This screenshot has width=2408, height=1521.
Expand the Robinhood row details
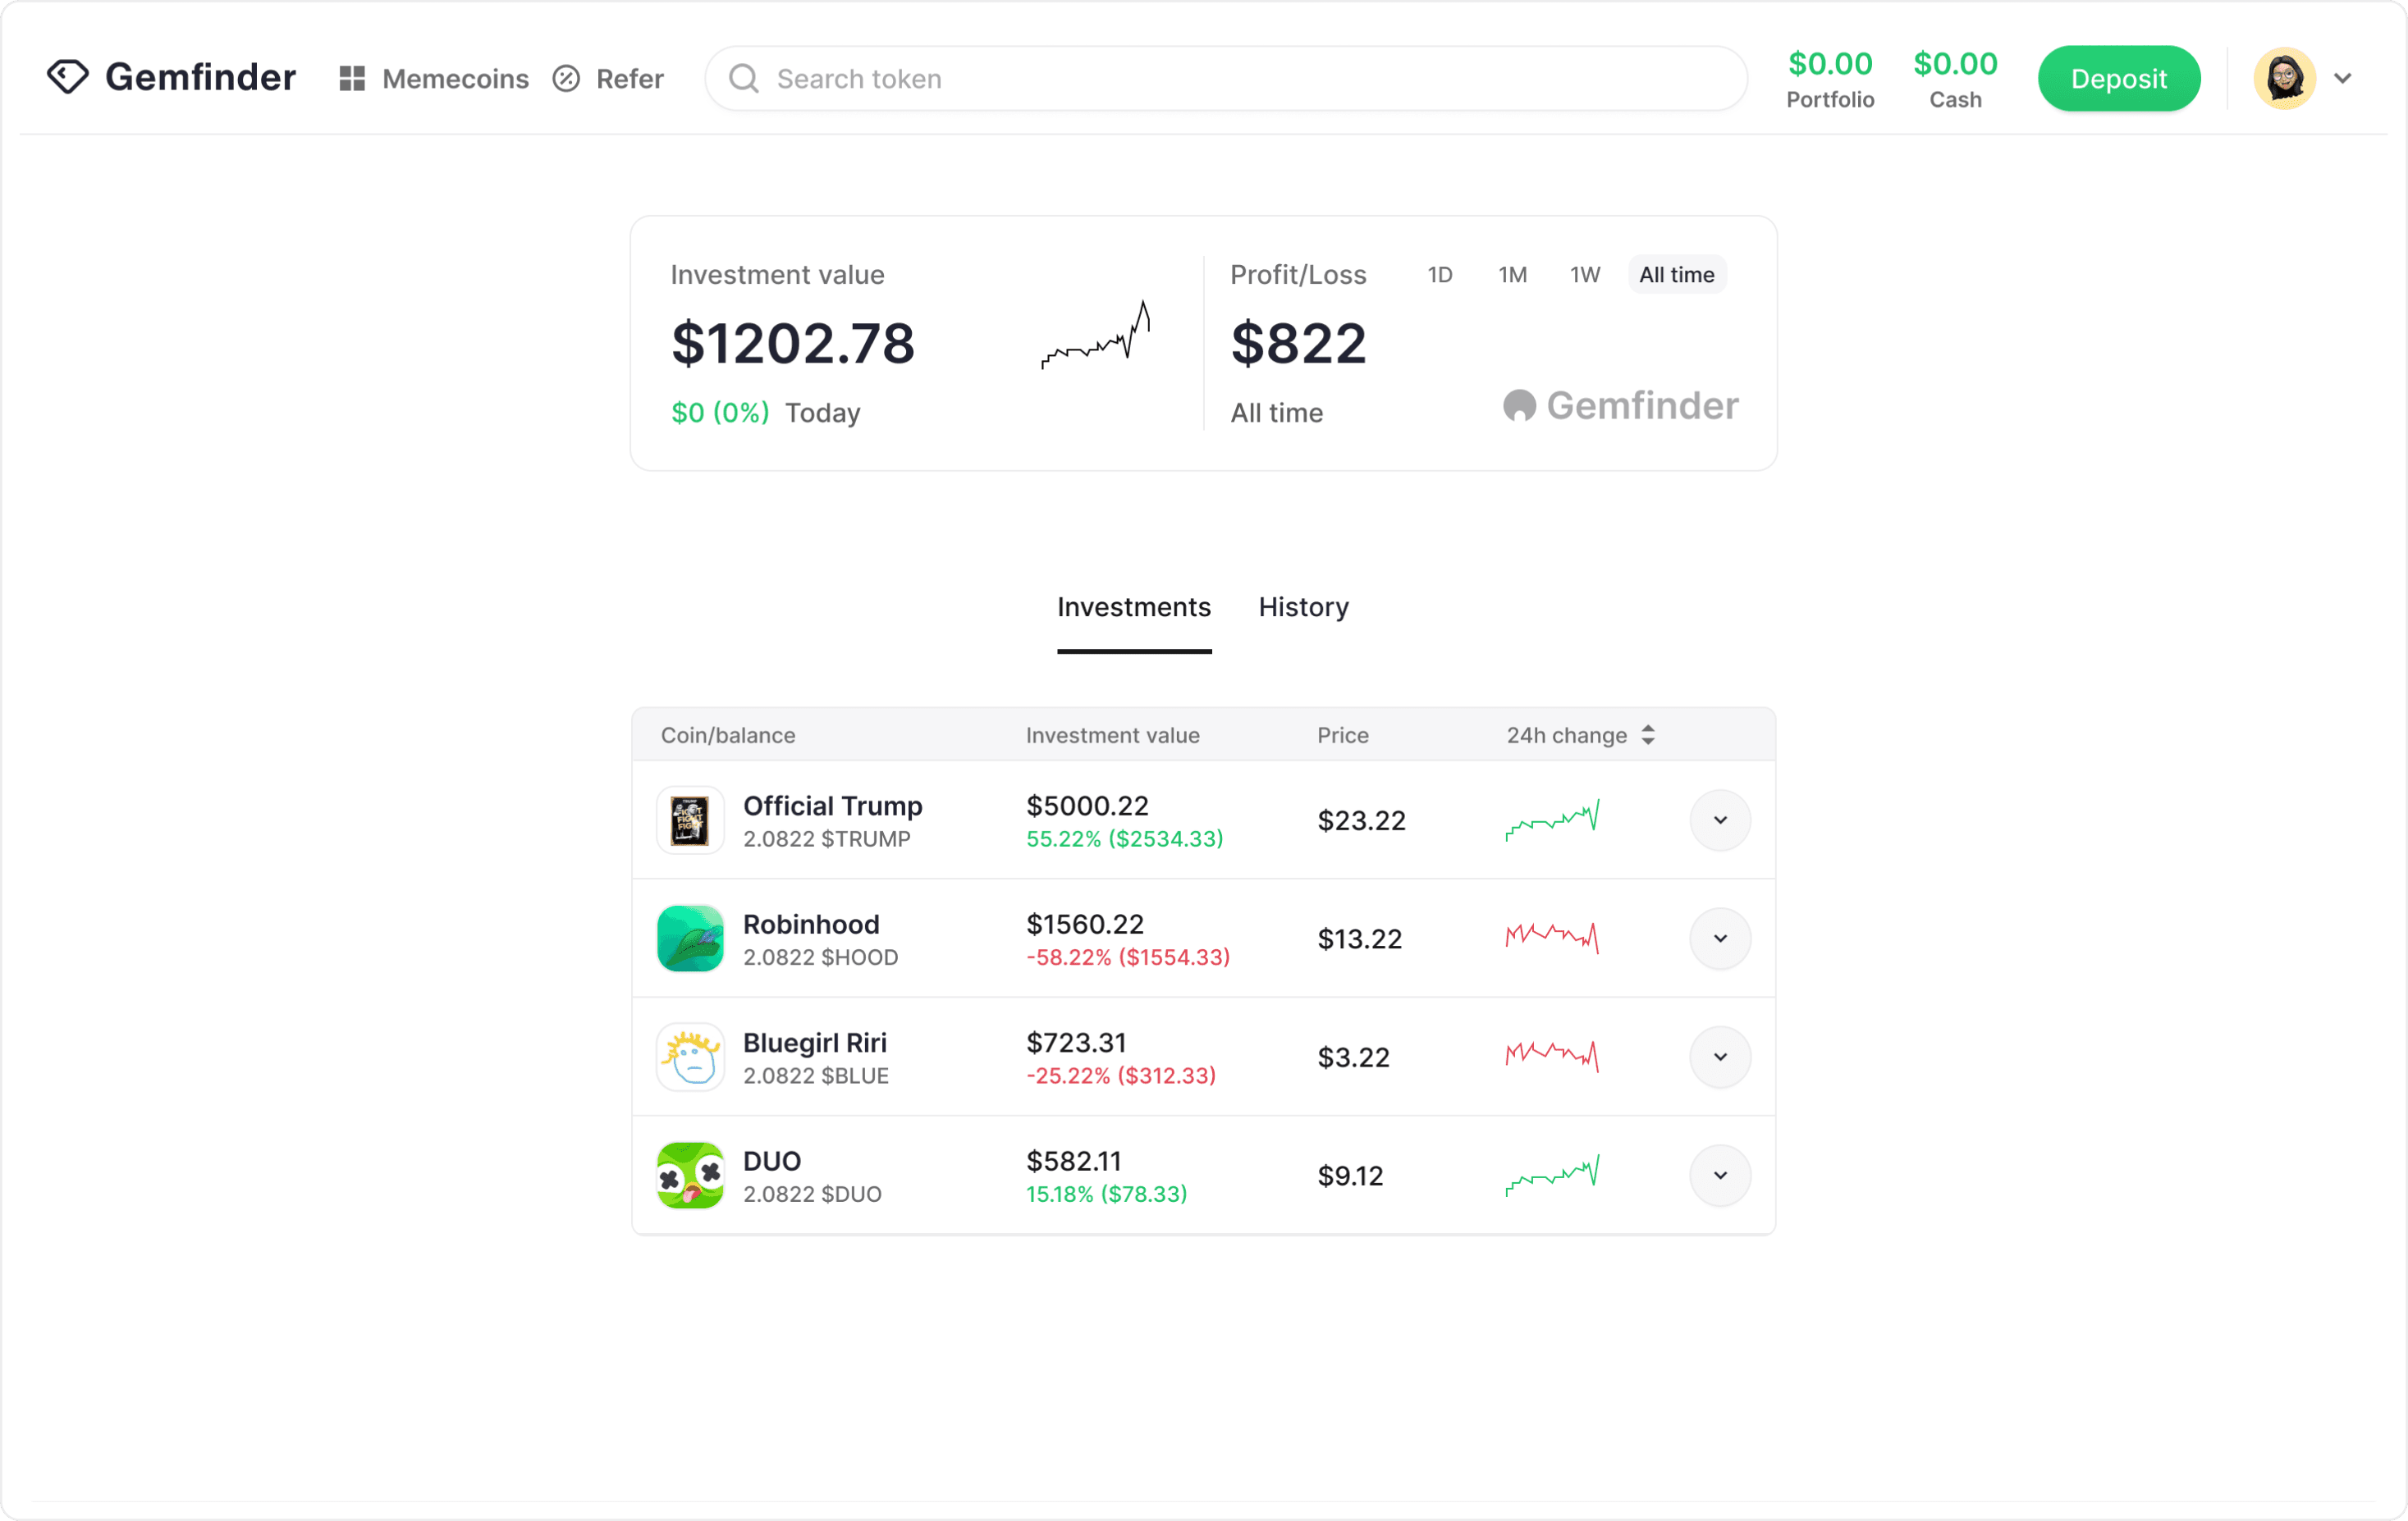[x=1720, y=939]
